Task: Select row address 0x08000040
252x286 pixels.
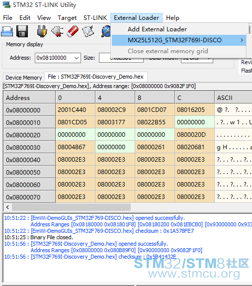Action: (x=29, y=160)
